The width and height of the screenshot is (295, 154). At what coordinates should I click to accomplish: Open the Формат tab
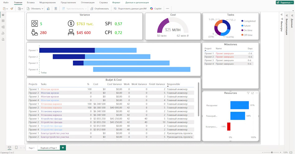[116, 2]
